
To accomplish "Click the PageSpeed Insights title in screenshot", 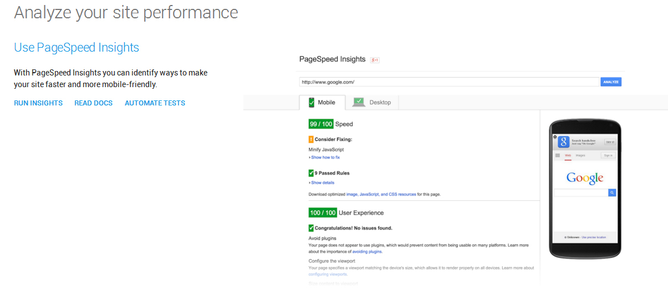I will pyautogui.click(x=333, y=59).
